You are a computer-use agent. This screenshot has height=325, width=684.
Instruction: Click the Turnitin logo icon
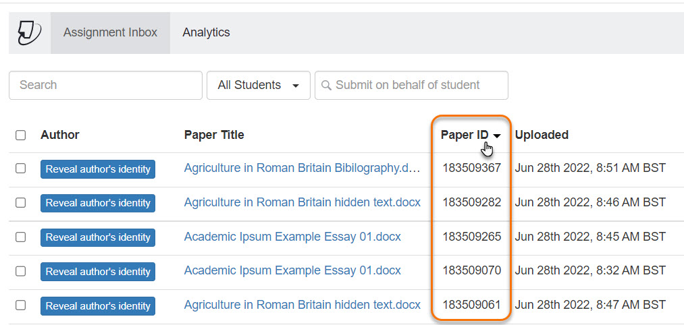click(29, 32)
